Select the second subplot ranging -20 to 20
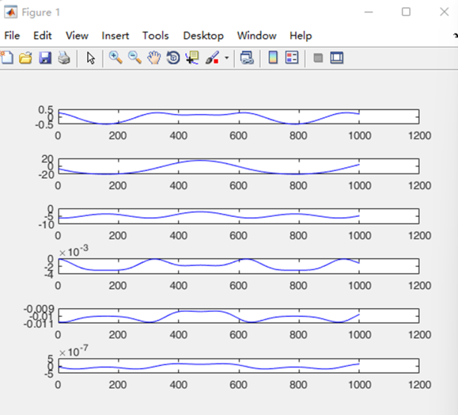 [239, 167]
